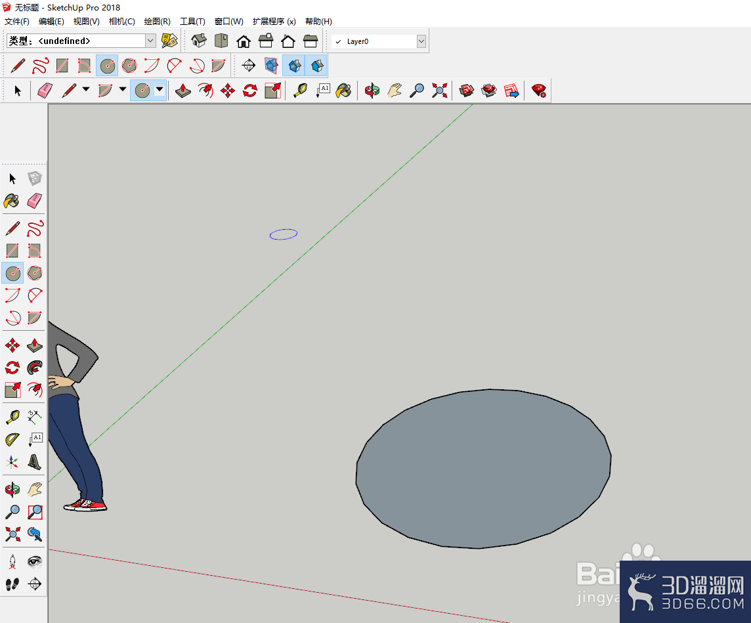This screenshot has width=751, height=623.
Task: Select Move tool in the Getting Started toolbar
Action: point(228,90)
